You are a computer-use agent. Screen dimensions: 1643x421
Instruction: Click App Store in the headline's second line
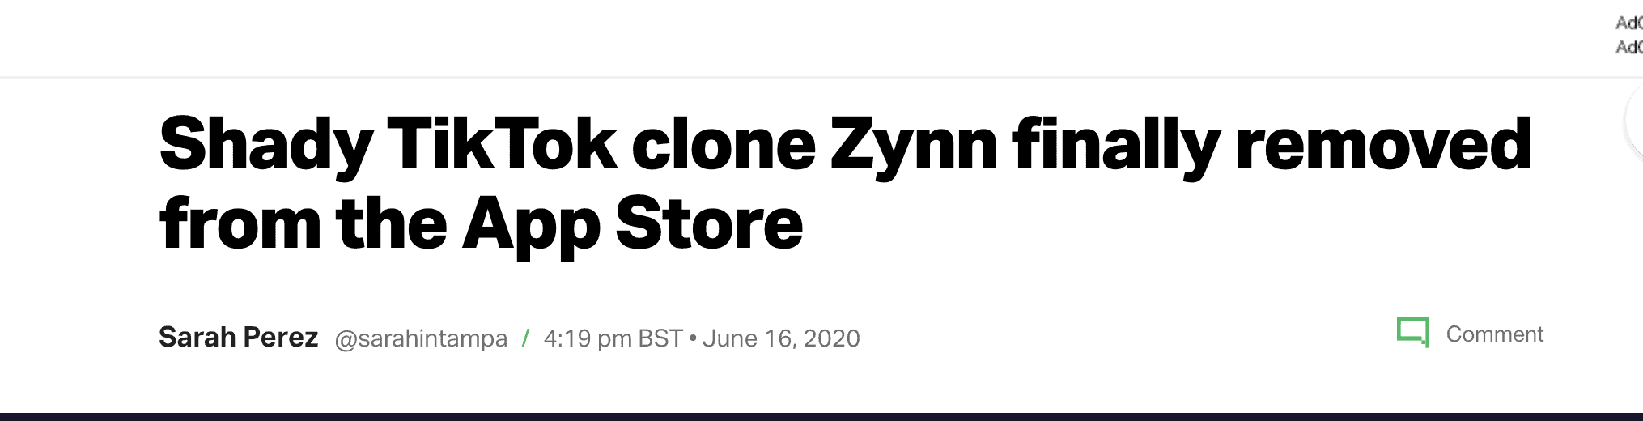click(633, 226)
